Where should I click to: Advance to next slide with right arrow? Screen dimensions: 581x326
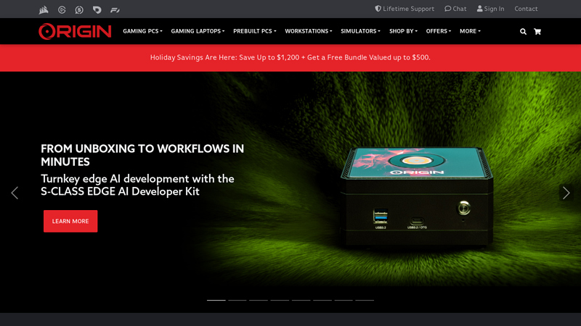(x=566, y=193)
